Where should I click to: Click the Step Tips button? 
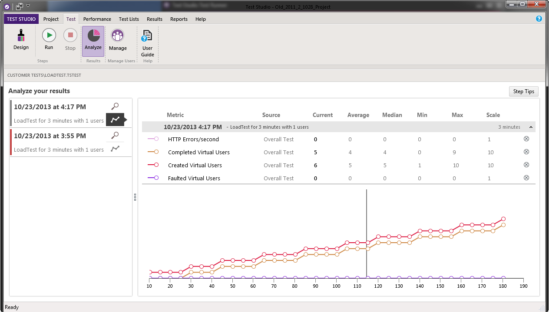[524, 91]
